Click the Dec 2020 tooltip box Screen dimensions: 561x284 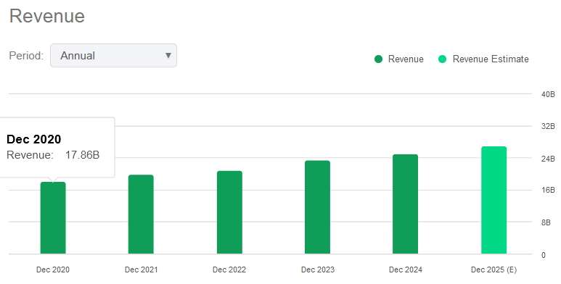point(57,147)
